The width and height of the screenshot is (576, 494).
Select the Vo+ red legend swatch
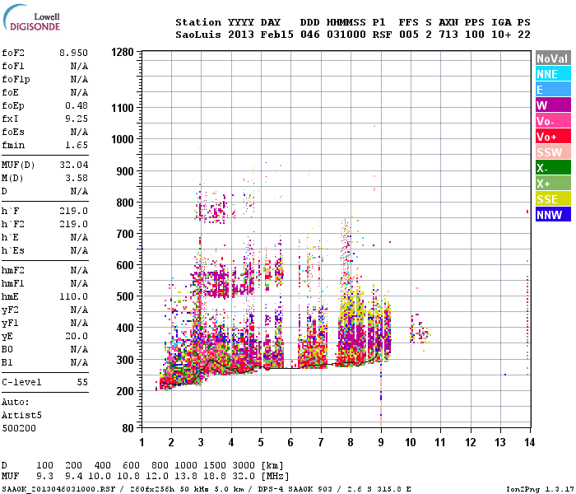pyautogui.click(x=553, y=137)
